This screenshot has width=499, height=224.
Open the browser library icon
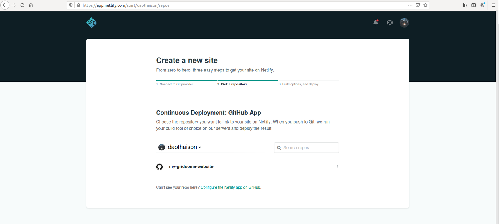[x=465, y=5]
